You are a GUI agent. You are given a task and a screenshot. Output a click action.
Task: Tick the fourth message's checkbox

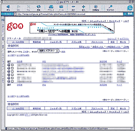click(12, 75)
